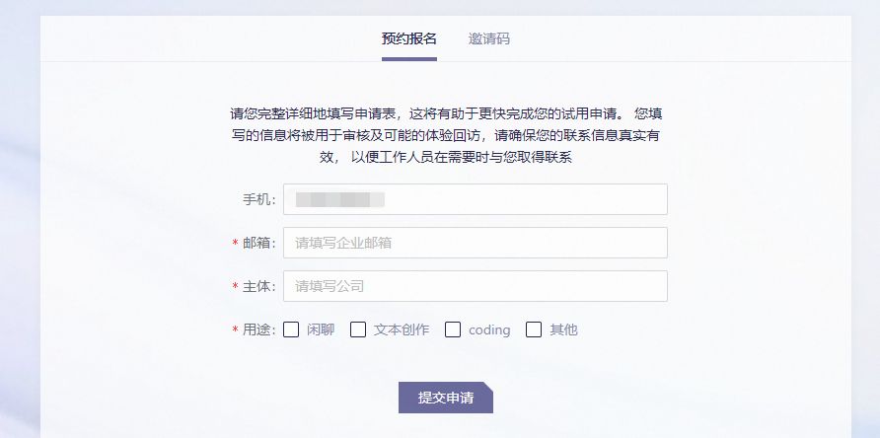Click the 邮箱 field label
Image resolution: width=880 pixels, height=438 pixels.
click(258, 243)
